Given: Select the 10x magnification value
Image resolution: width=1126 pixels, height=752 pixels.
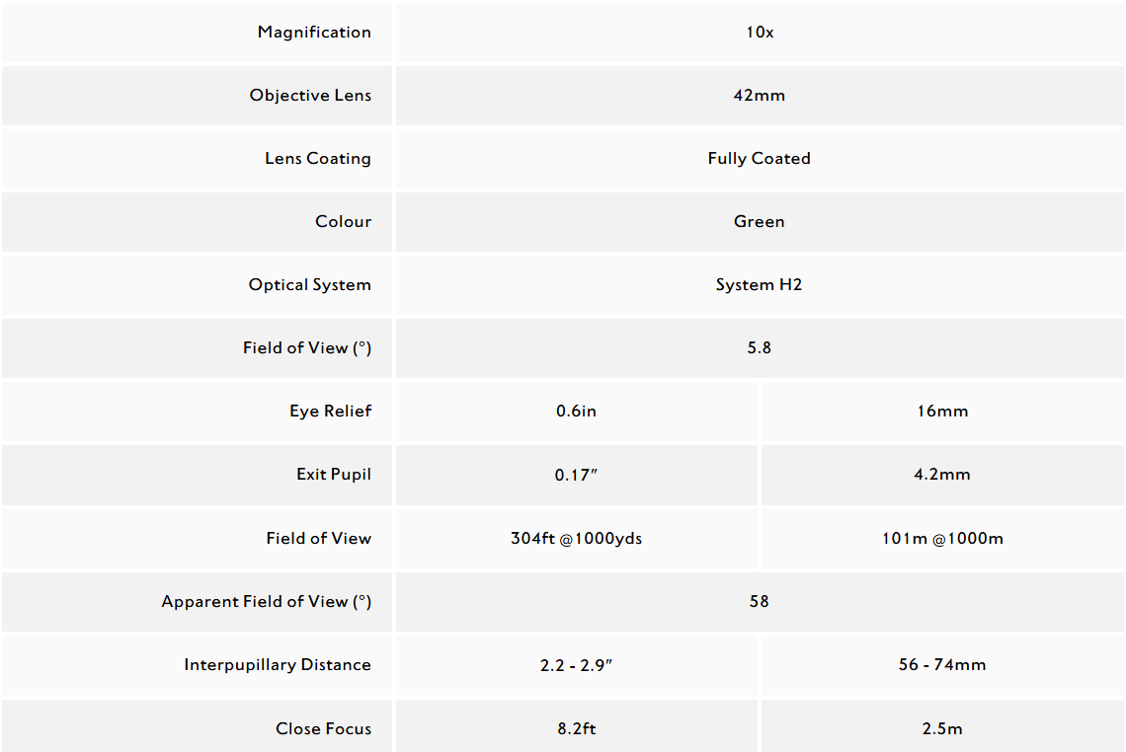Looking at the screenshot, I should tap(759, 33).
